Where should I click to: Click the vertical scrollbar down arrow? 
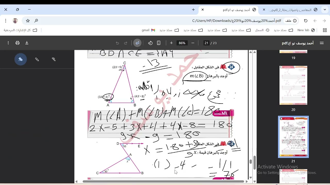[x=251, y=178]
